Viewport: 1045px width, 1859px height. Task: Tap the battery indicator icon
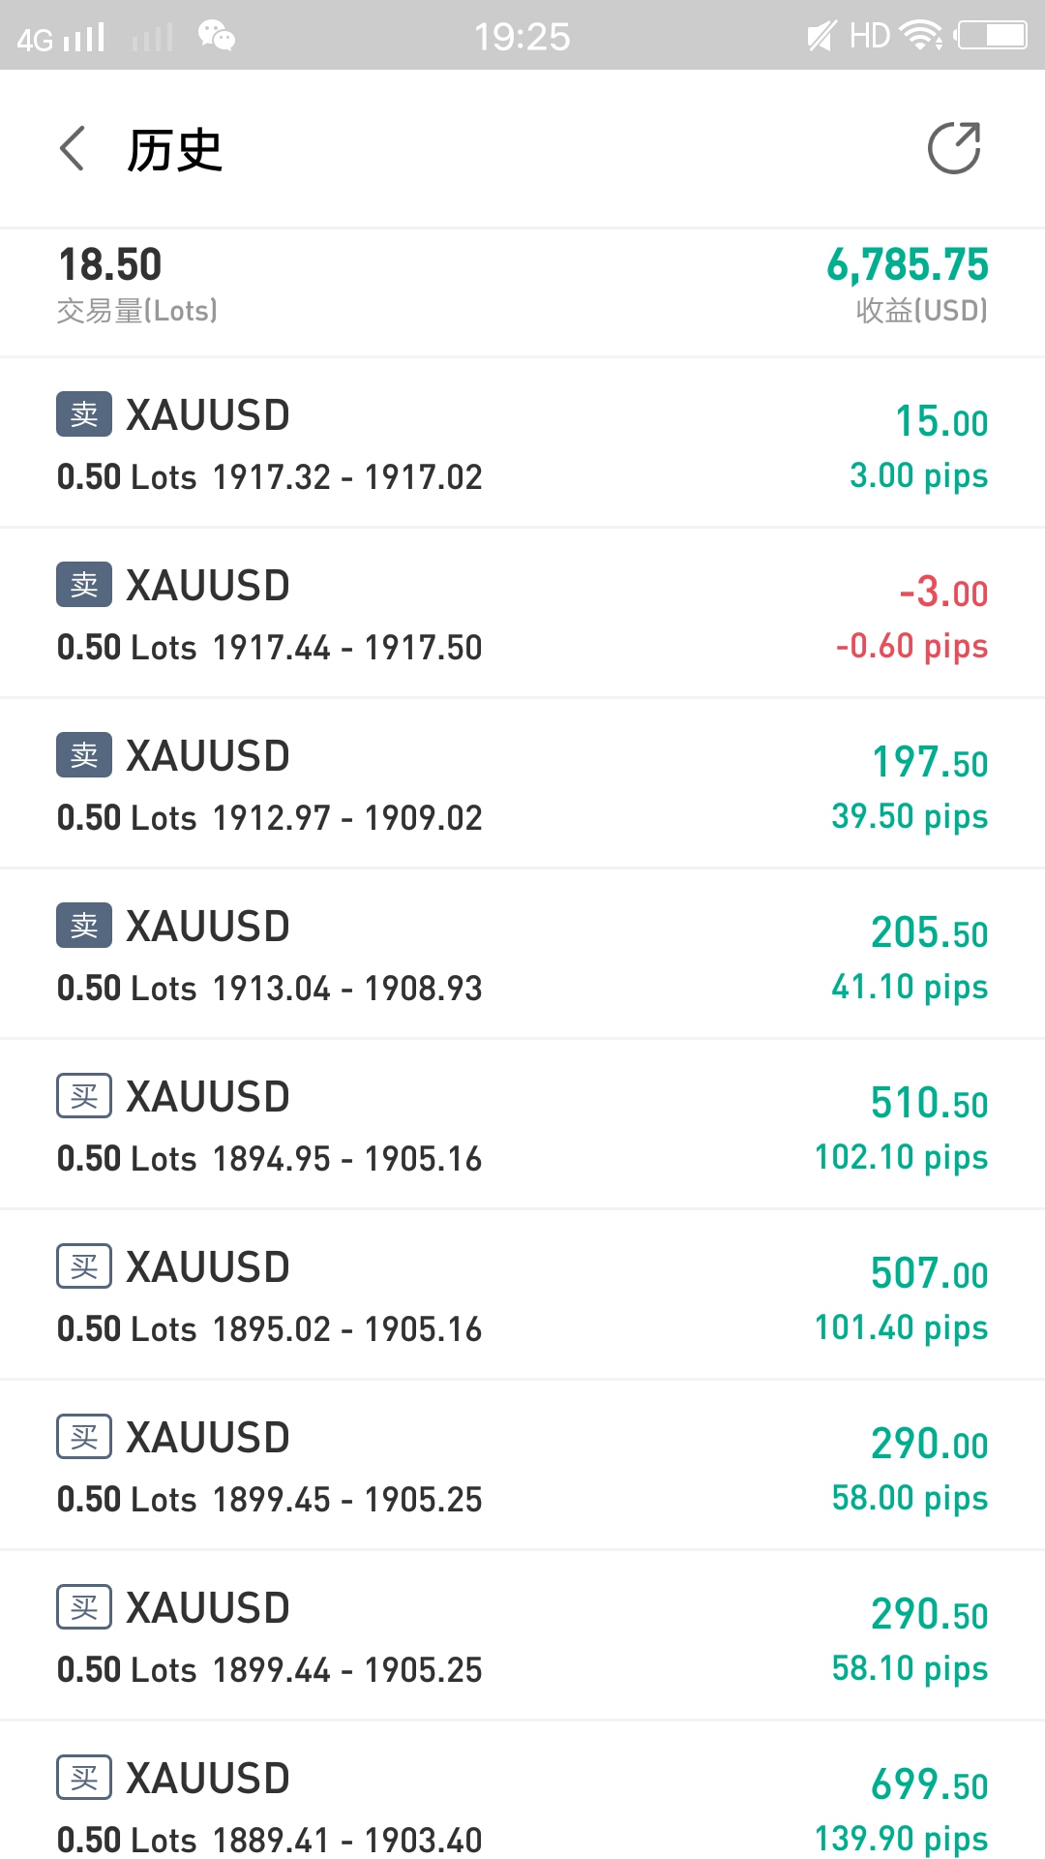coord(991,36)
